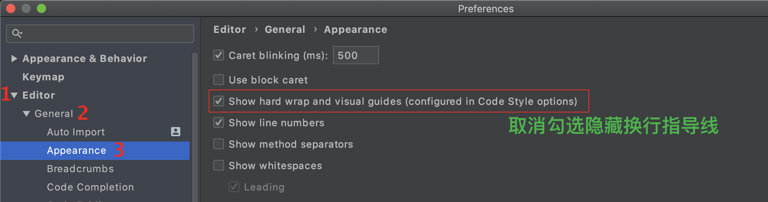The height and width of the screenshot is (202, 768).
Task: Uncheck Show hard wrap and visual guides
Action: click(219, 101)
